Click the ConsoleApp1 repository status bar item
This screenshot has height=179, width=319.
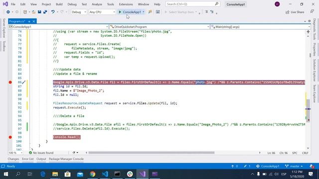click(268, 166)
